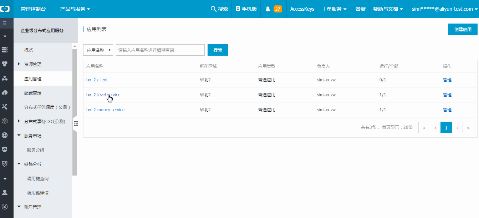479x218 pixels.
Task: Collapse the 链路分析 section
Action: tap(19, 164)
